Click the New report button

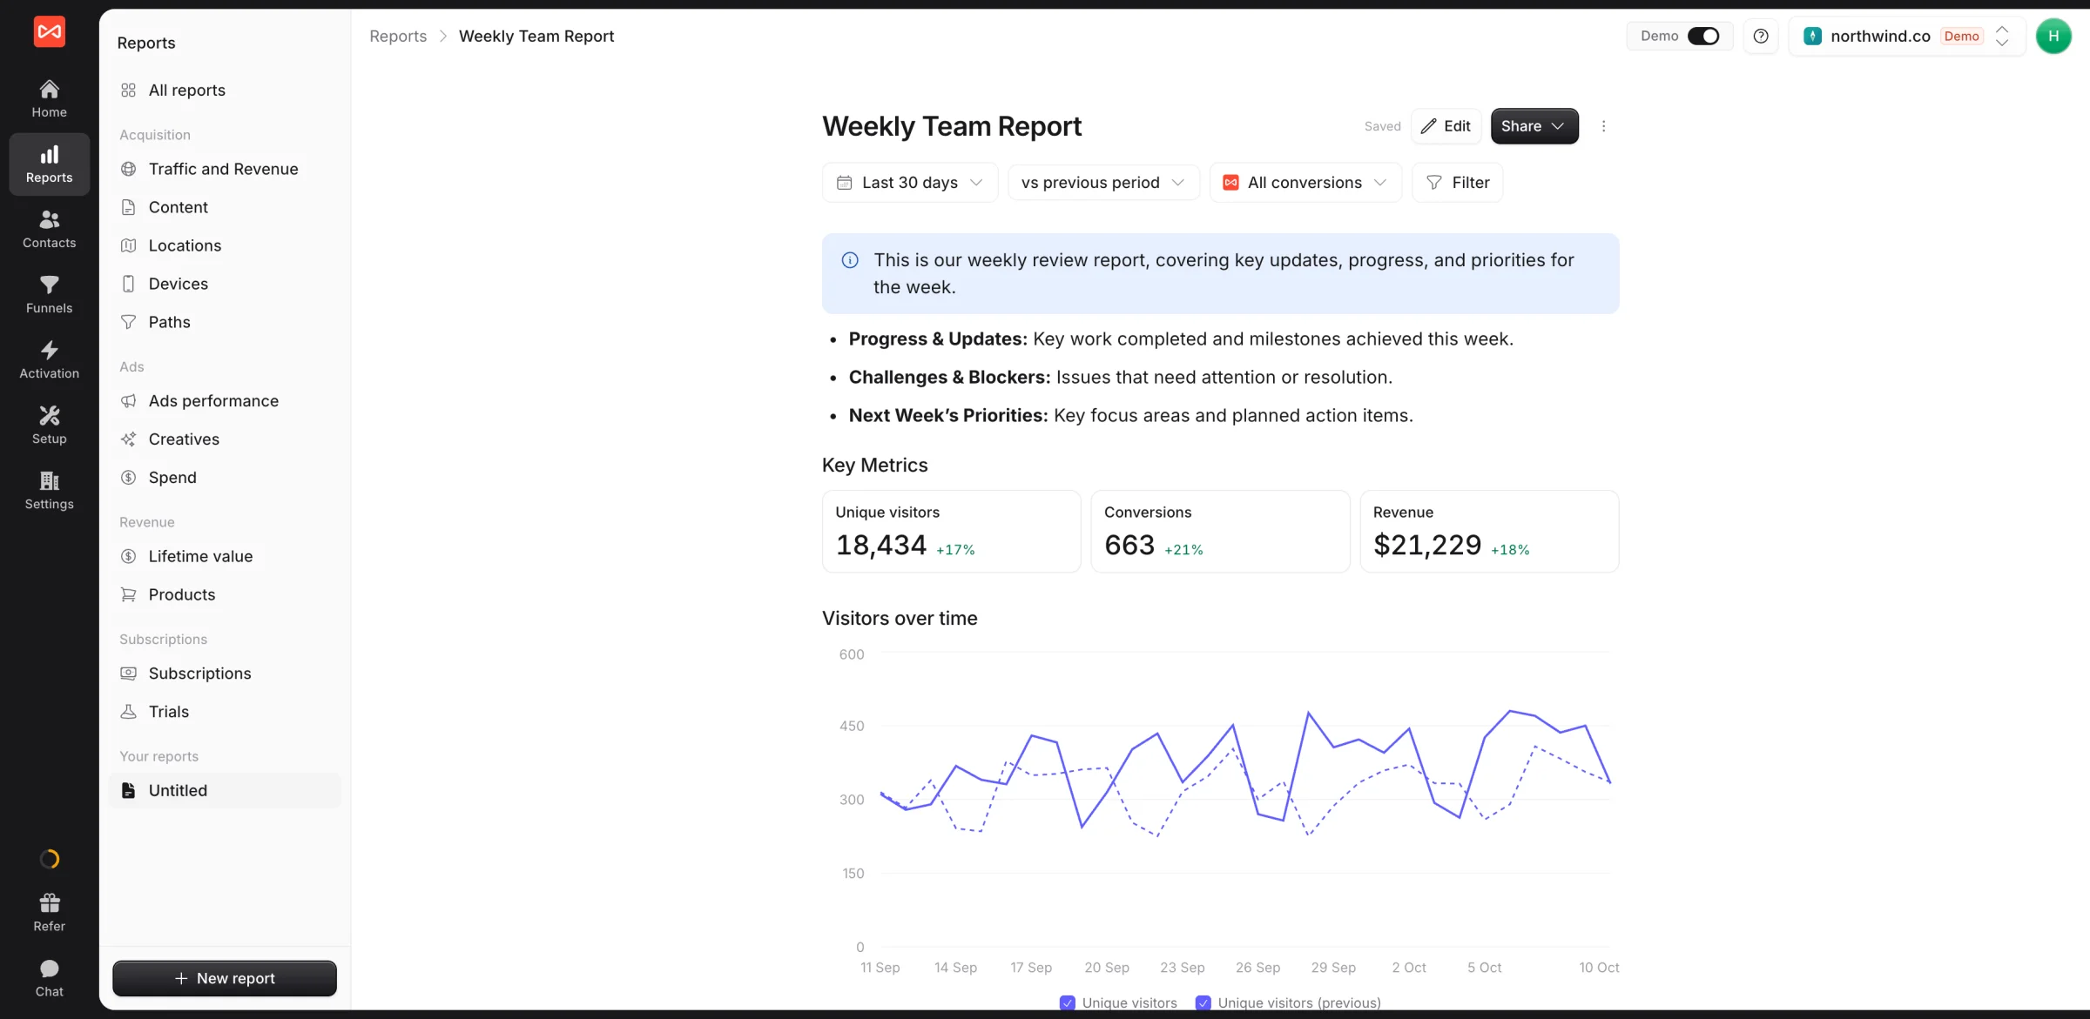pyautogui.click(x=225, y=978)
